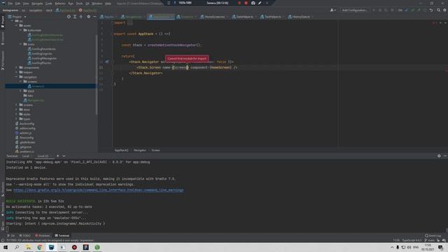Open the Gradle docs link in terminal
448x252 pixels.
tap(98, 190)
